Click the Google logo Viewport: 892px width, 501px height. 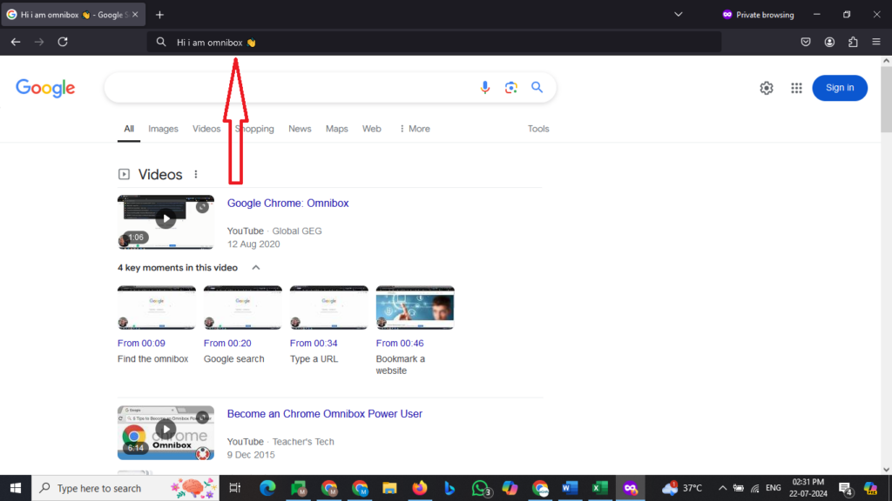[45, 88]
